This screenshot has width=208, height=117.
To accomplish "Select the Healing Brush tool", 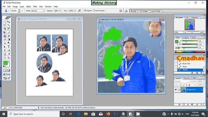I will 5,32.
